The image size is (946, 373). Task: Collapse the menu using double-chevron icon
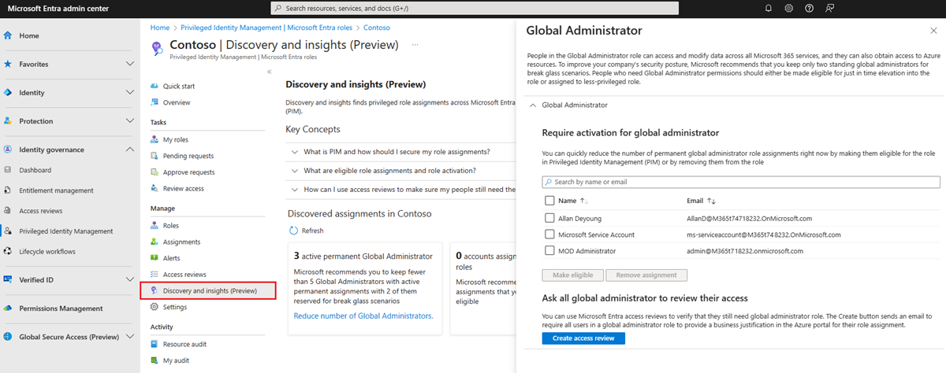[269, 72]
